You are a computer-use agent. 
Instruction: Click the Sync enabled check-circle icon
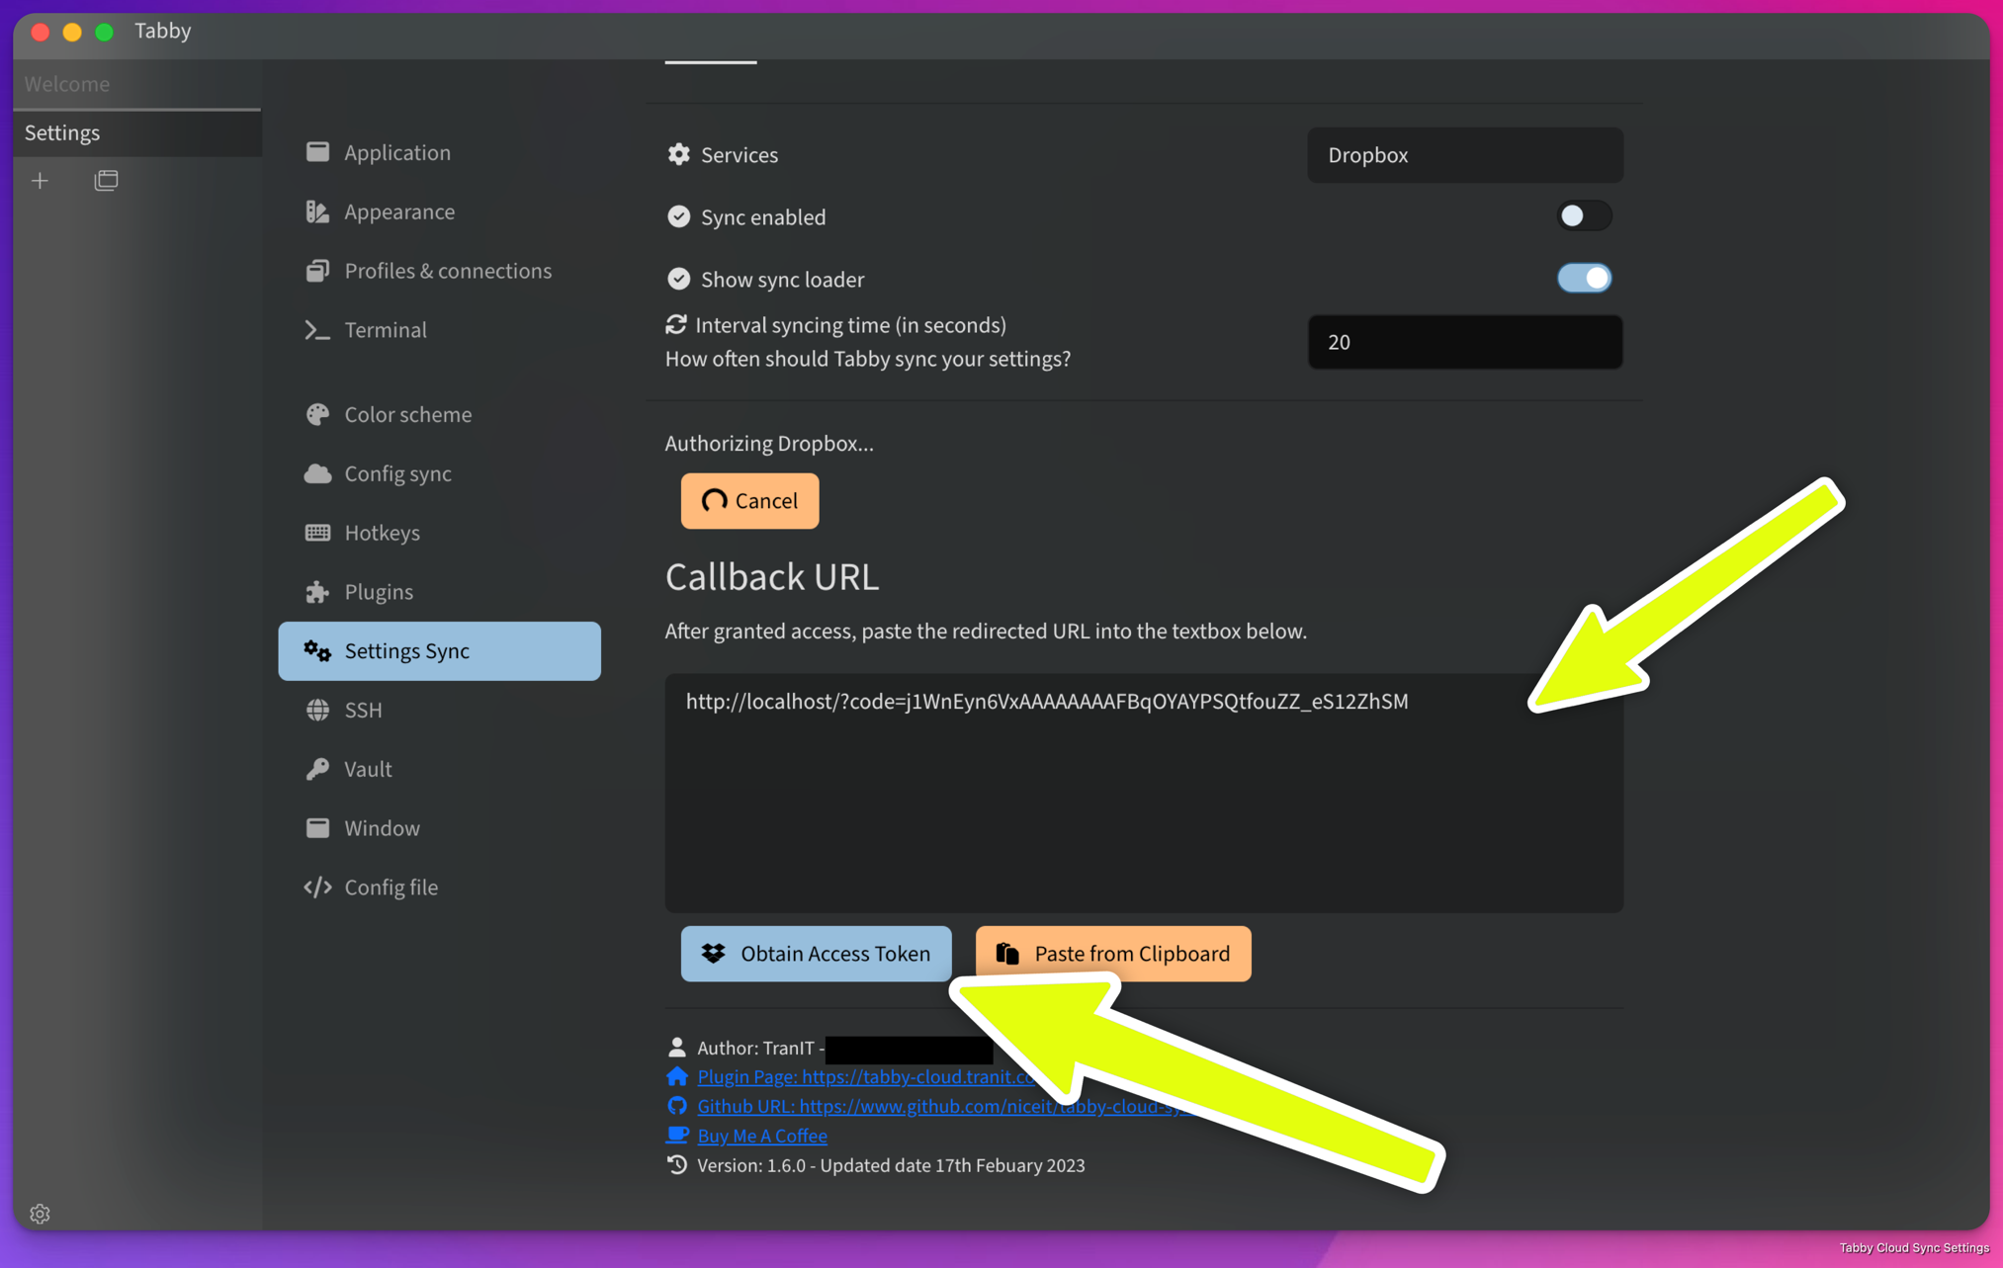[x=678, y=216]
